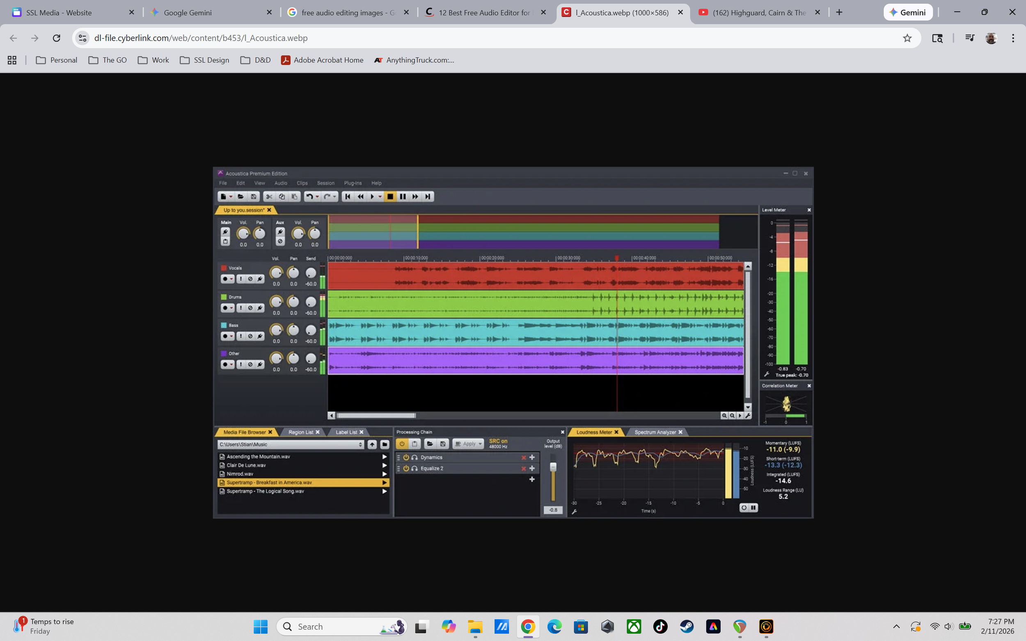This screenshot has height=641, width=1026.
Task: Click the Cut scissors icon in Acoustica toolbar
Action: pos(269,197)
